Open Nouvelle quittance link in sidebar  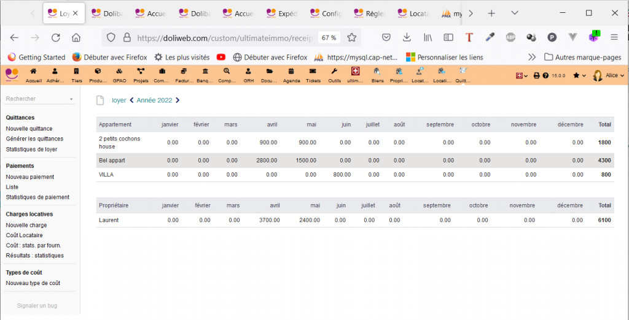29,129
